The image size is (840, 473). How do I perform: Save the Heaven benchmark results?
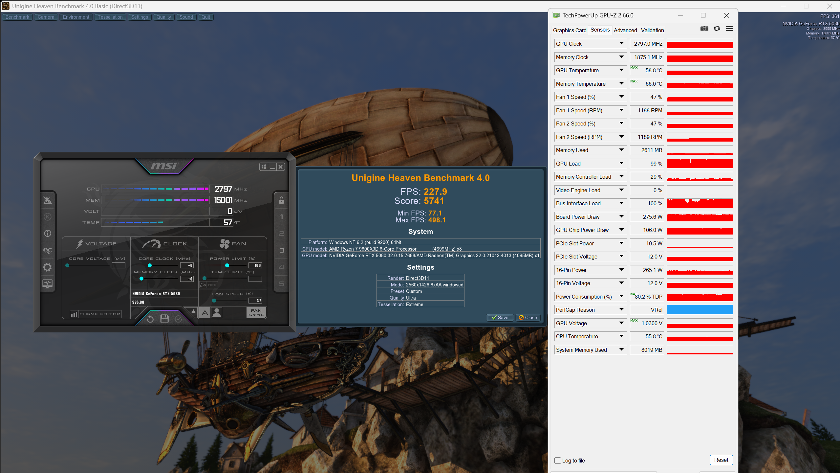coord(500,318)
